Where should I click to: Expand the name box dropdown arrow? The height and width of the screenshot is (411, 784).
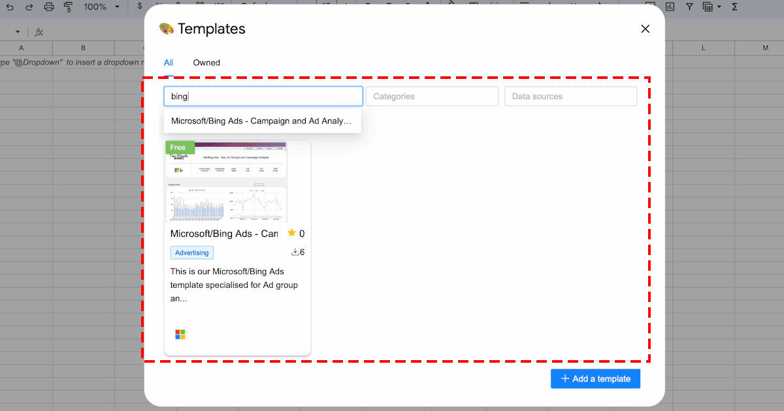click(18, 32)
